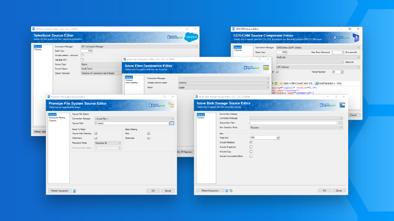Screen dimensions: 394x221
Task: Click Cancel button in Azure Blob Storage editor
Action: [x=339, y=191]
